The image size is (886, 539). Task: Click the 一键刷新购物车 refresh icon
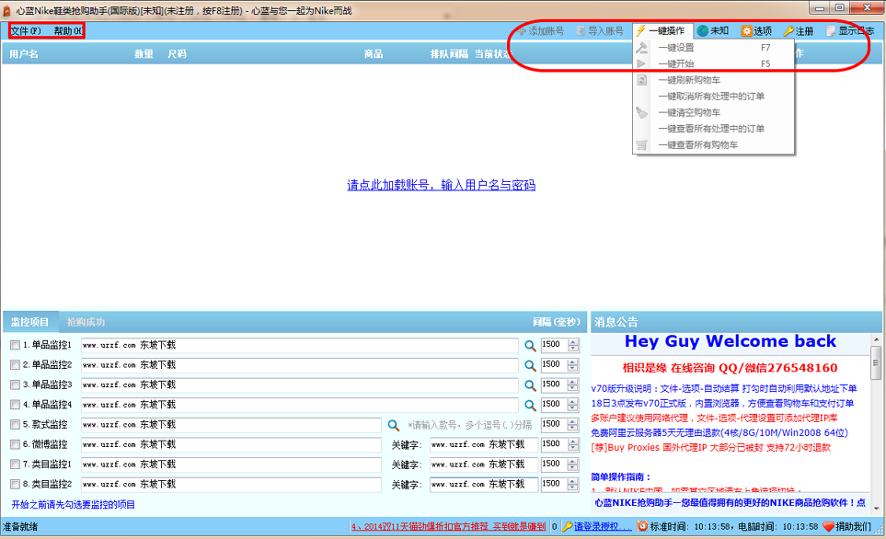(642, 80)
